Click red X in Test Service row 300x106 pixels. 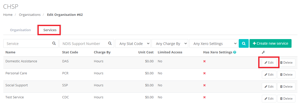[204, 97]
